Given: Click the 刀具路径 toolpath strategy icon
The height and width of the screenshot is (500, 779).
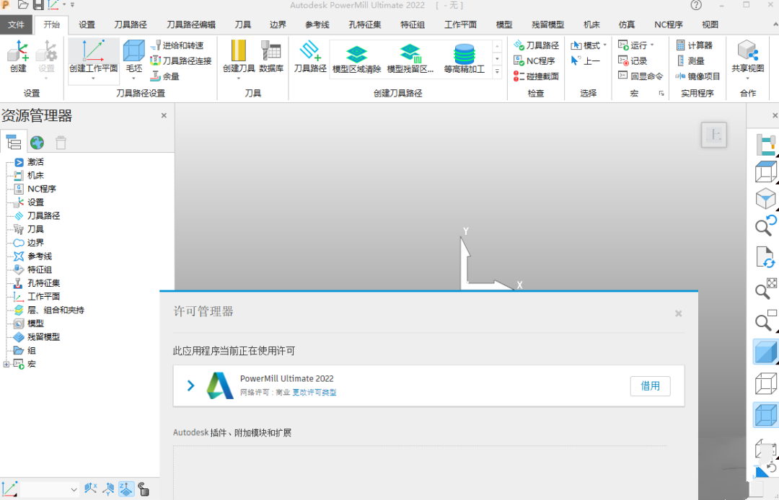Looking at the screenshot, I should (x=310, y=57).
